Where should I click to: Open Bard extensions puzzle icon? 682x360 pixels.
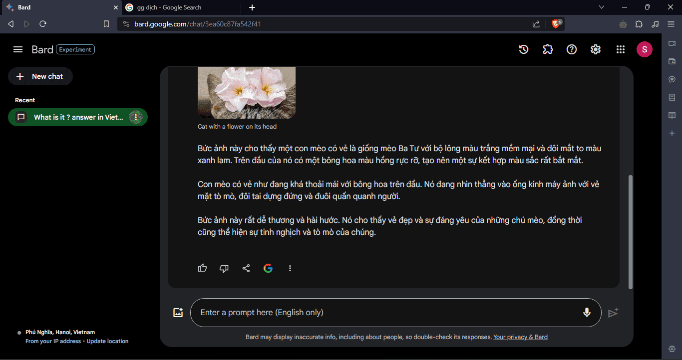coord(548,49)
